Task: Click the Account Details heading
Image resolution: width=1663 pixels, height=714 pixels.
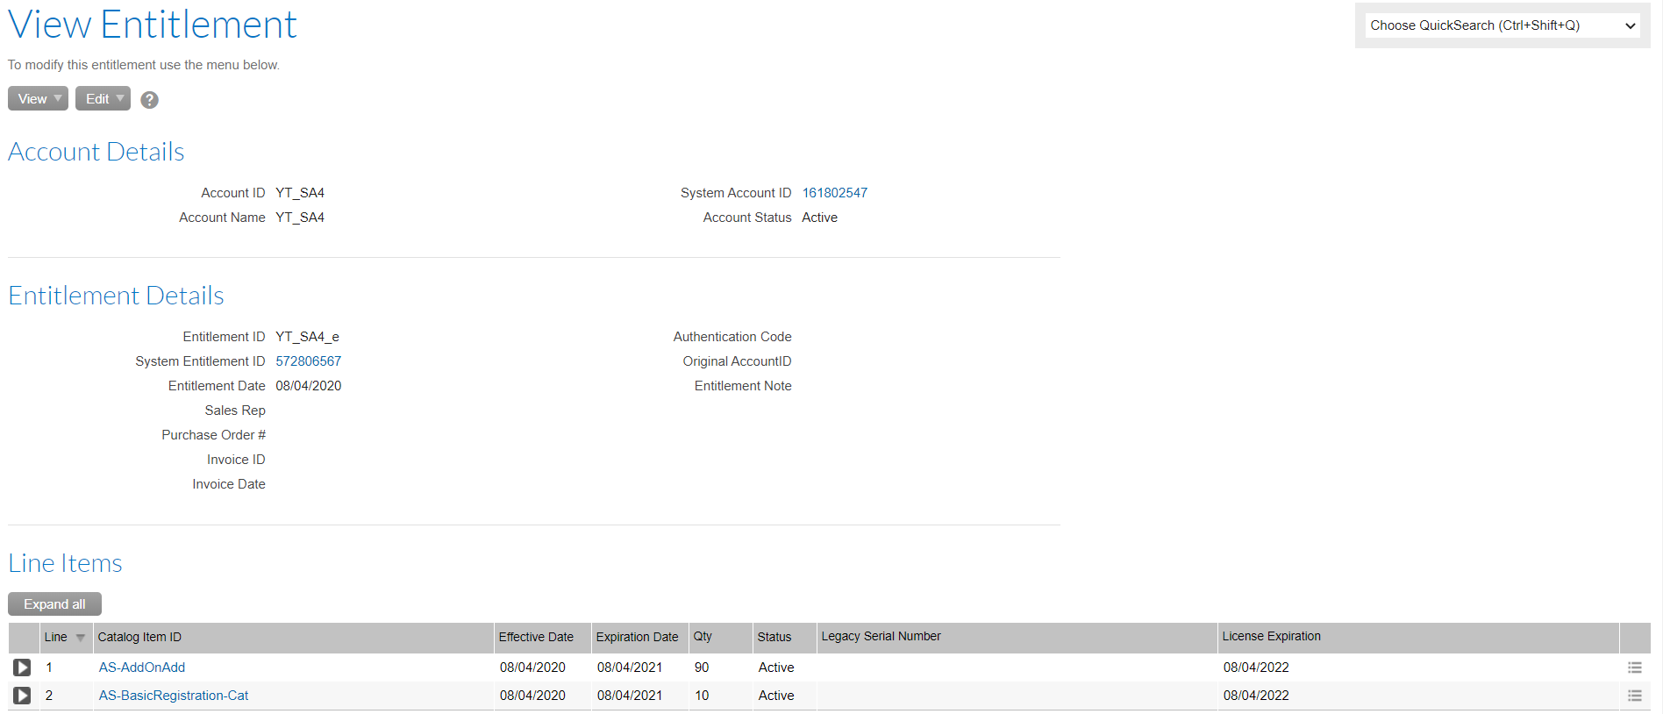Action: coord(96,152)
